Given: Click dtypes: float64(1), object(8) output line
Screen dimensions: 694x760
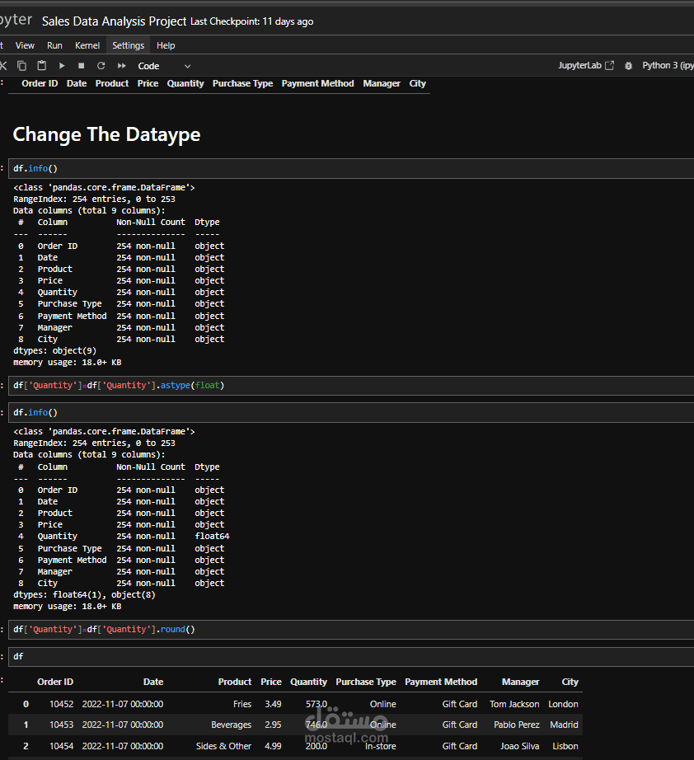Looking at the screenshot, I should [84, 594].
